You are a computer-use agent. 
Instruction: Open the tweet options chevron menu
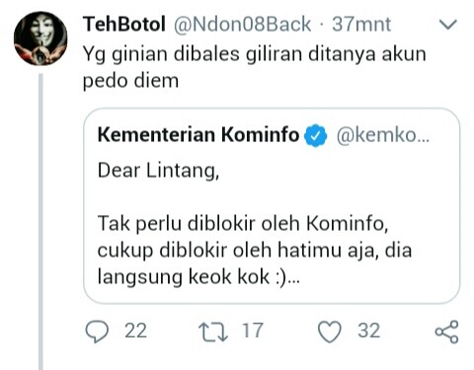[x=448, y=25]
